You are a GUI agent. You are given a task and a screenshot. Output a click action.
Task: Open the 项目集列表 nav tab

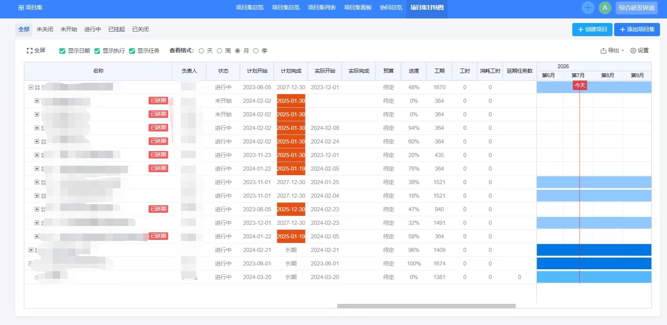coord(322,8)
